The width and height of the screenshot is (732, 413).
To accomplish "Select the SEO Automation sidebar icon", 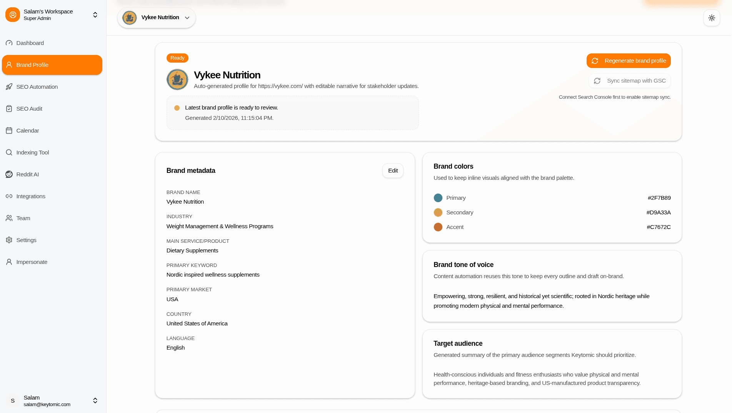I will coord(9,86).
